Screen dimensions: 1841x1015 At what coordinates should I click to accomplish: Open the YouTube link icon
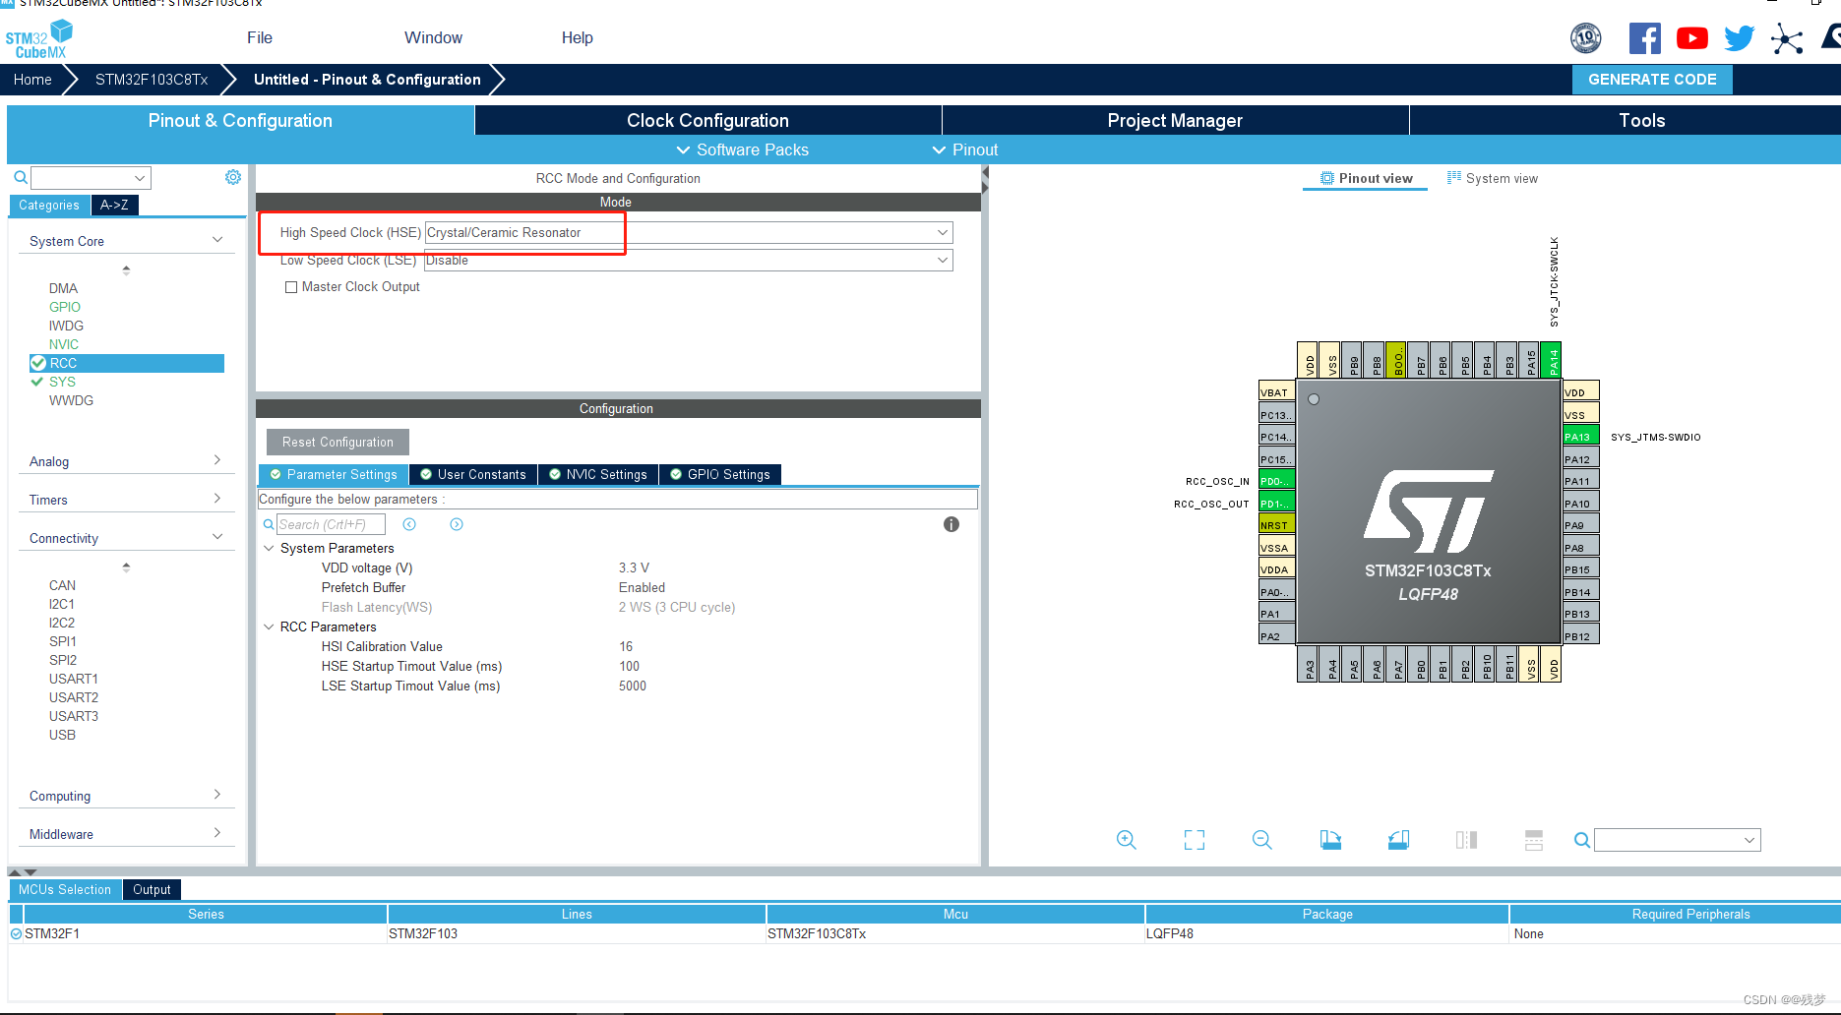[x=1691, y=38]
